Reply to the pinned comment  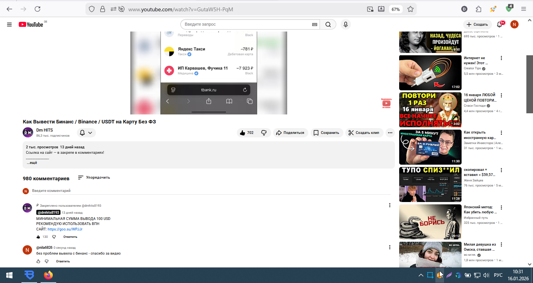pyautogui.click(x=70, y=237)
